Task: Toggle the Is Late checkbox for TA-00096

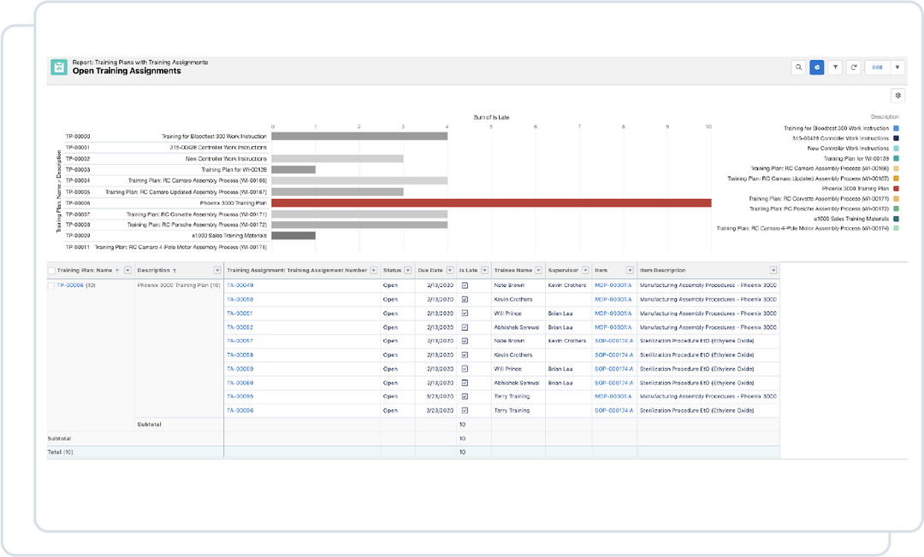Action: click(x=466, y=410)
